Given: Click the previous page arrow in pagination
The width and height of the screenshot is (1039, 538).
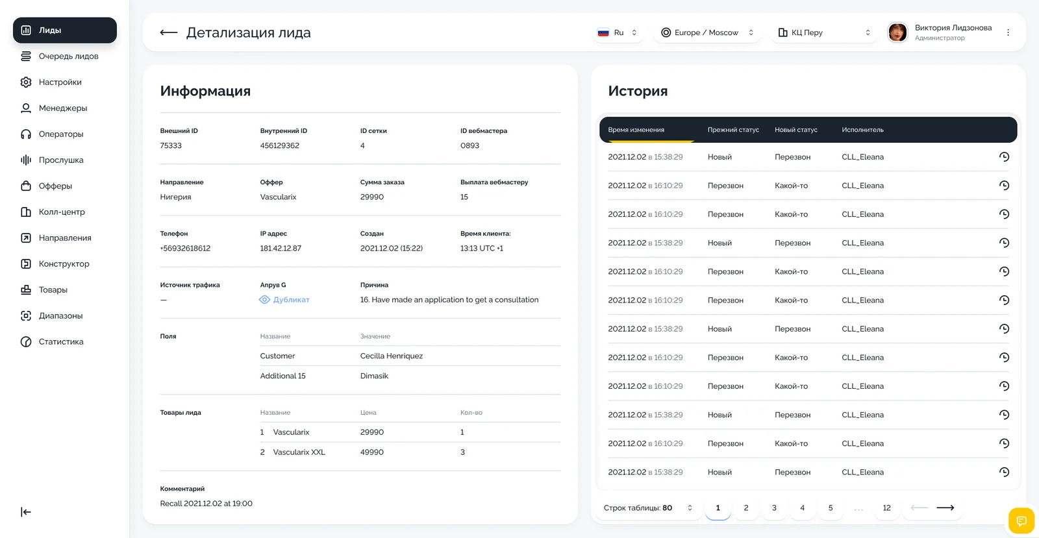Looking at the screenshot, I should click(919, 508).
